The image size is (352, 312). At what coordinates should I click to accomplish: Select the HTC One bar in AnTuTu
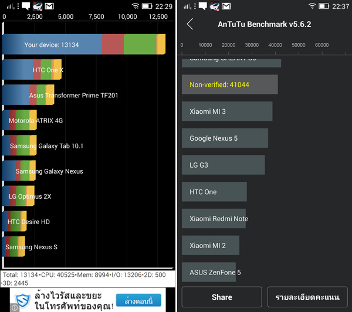pyautogui.click(x=214, y=192)
